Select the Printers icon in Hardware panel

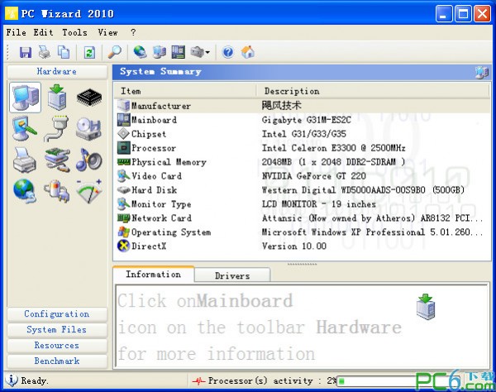(x=25, y=160)
